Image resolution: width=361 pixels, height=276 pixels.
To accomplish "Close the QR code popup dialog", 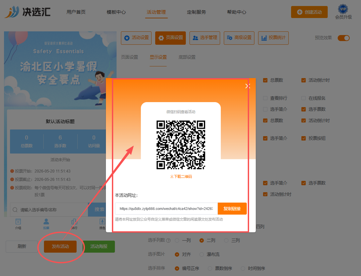I will 247,86.
